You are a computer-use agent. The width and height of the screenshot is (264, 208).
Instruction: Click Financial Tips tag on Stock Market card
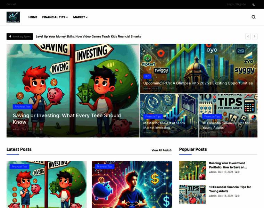tap(153, 116)
